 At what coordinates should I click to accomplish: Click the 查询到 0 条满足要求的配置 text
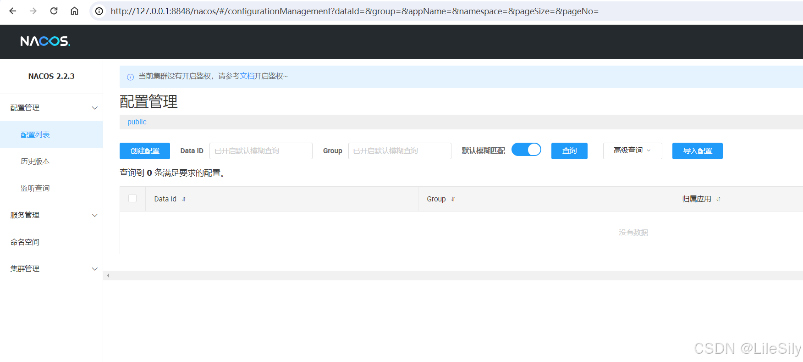coord(172,173)
